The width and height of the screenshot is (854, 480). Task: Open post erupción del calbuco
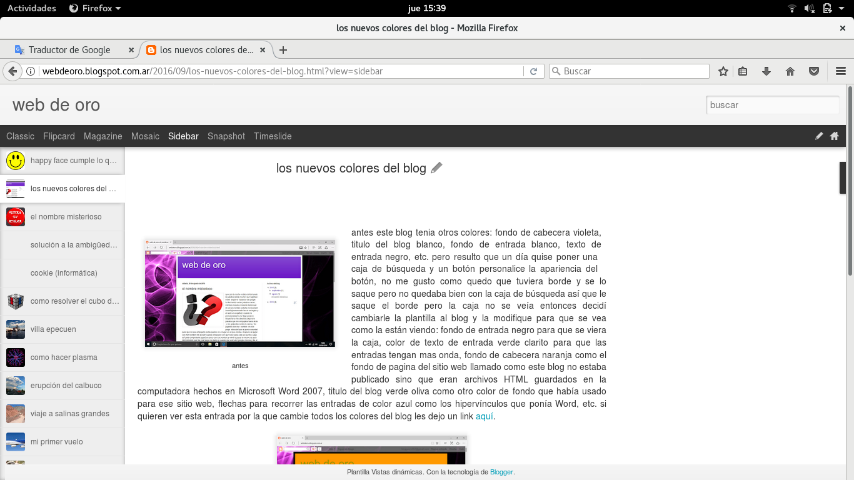pyautogui.click(x=63, y=386)
